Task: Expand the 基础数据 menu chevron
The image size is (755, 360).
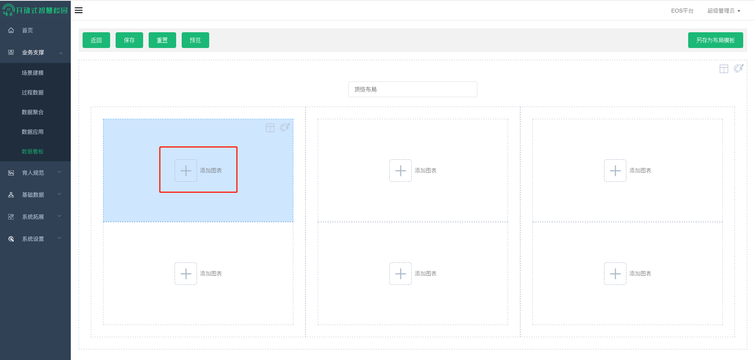Action: tap(59, 194)
